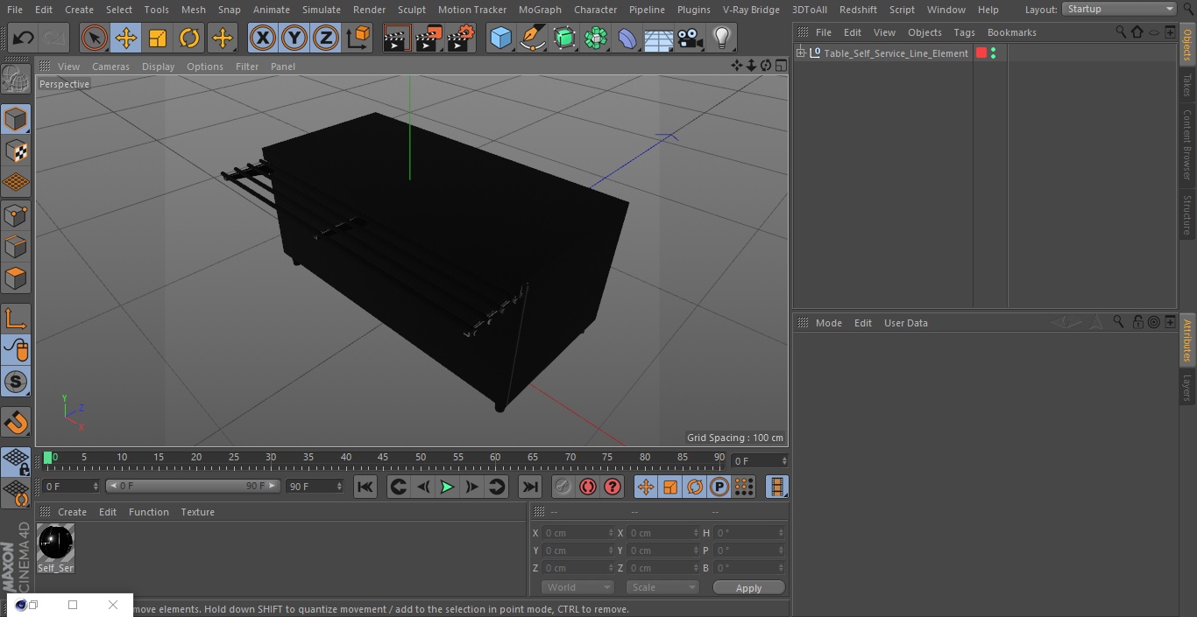Screen dimensions: 1197x617
Task: Add a floor environment object
Action: 659,39
